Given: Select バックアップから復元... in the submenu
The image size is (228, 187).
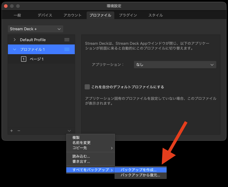Looking at the screenshot, I should [140, 175].
